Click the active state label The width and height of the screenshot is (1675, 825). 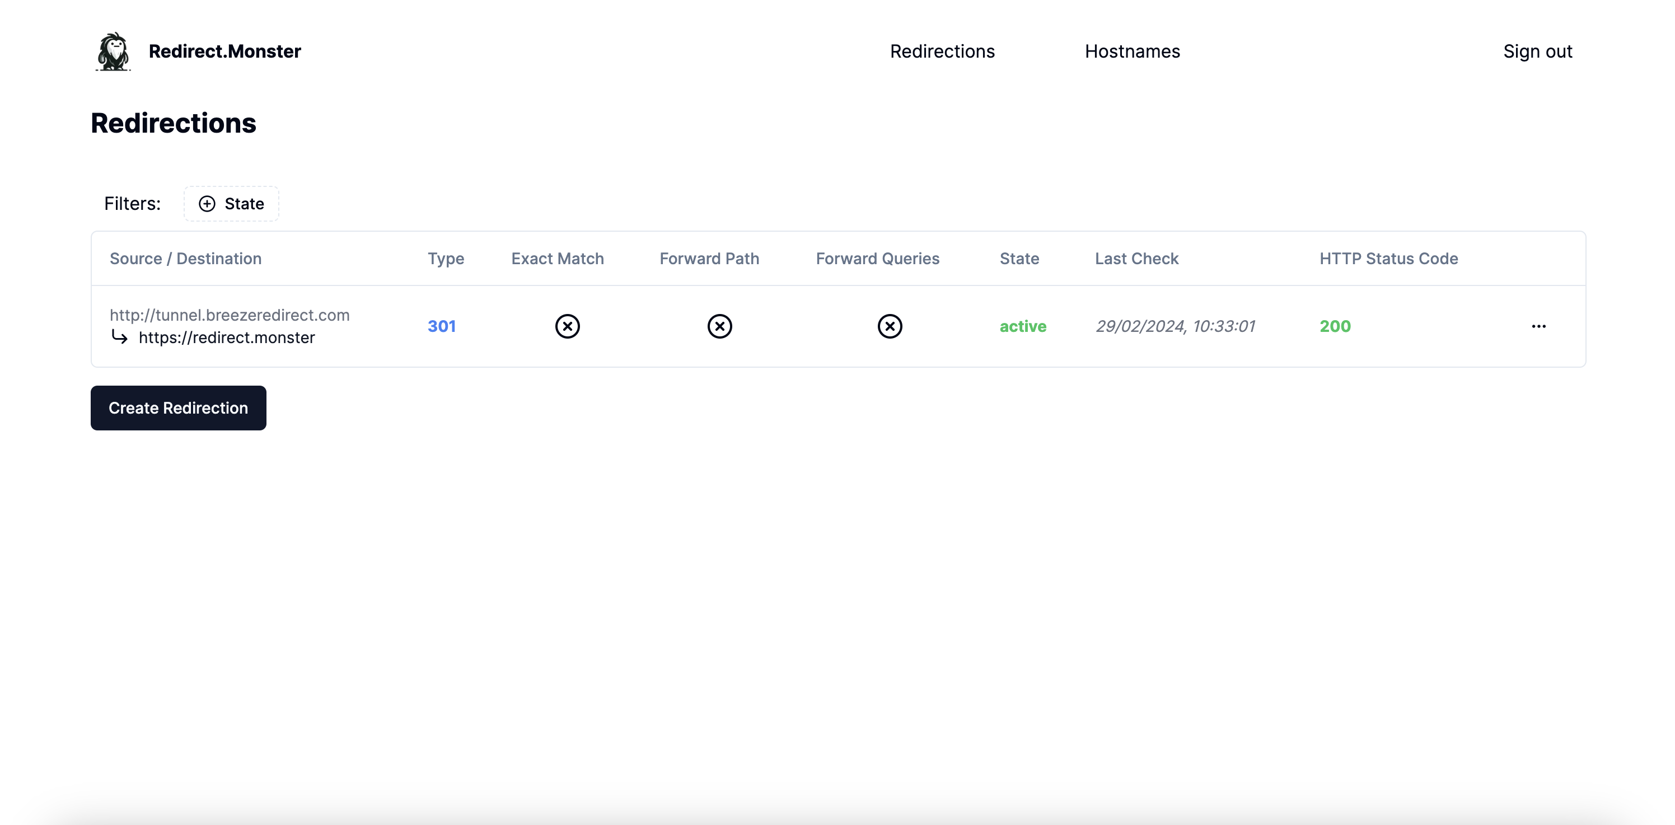point(1023,326)
